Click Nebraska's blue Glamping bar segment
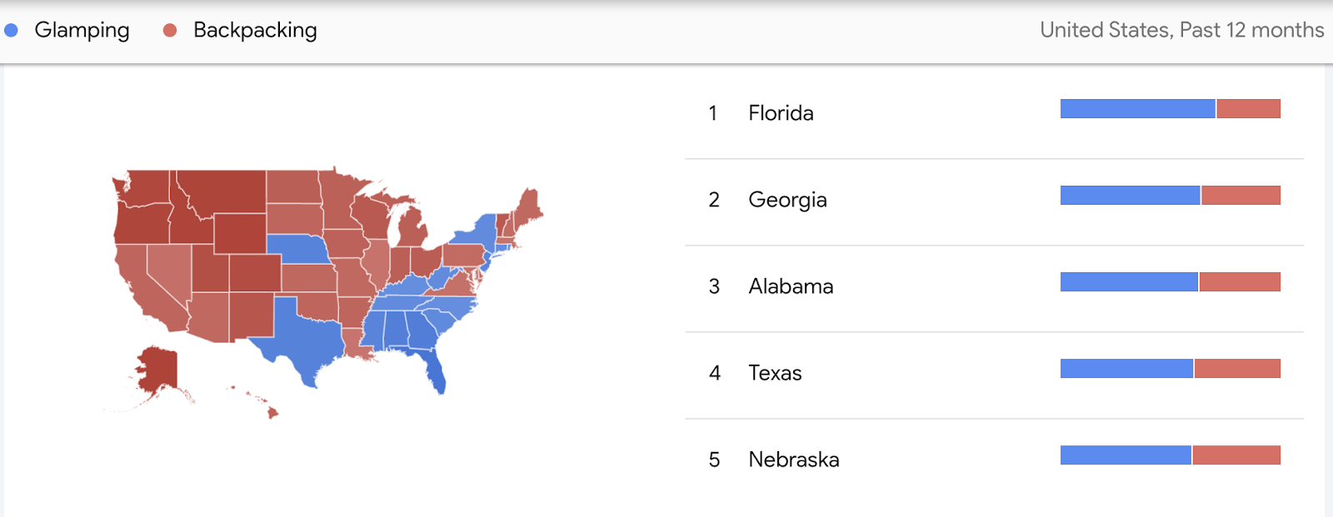 click(1126, 455)
